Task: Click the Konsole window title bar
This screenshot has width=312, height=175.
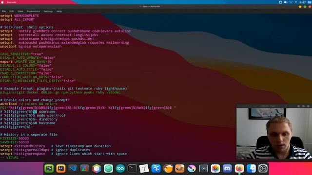Action: click(150, 6)
